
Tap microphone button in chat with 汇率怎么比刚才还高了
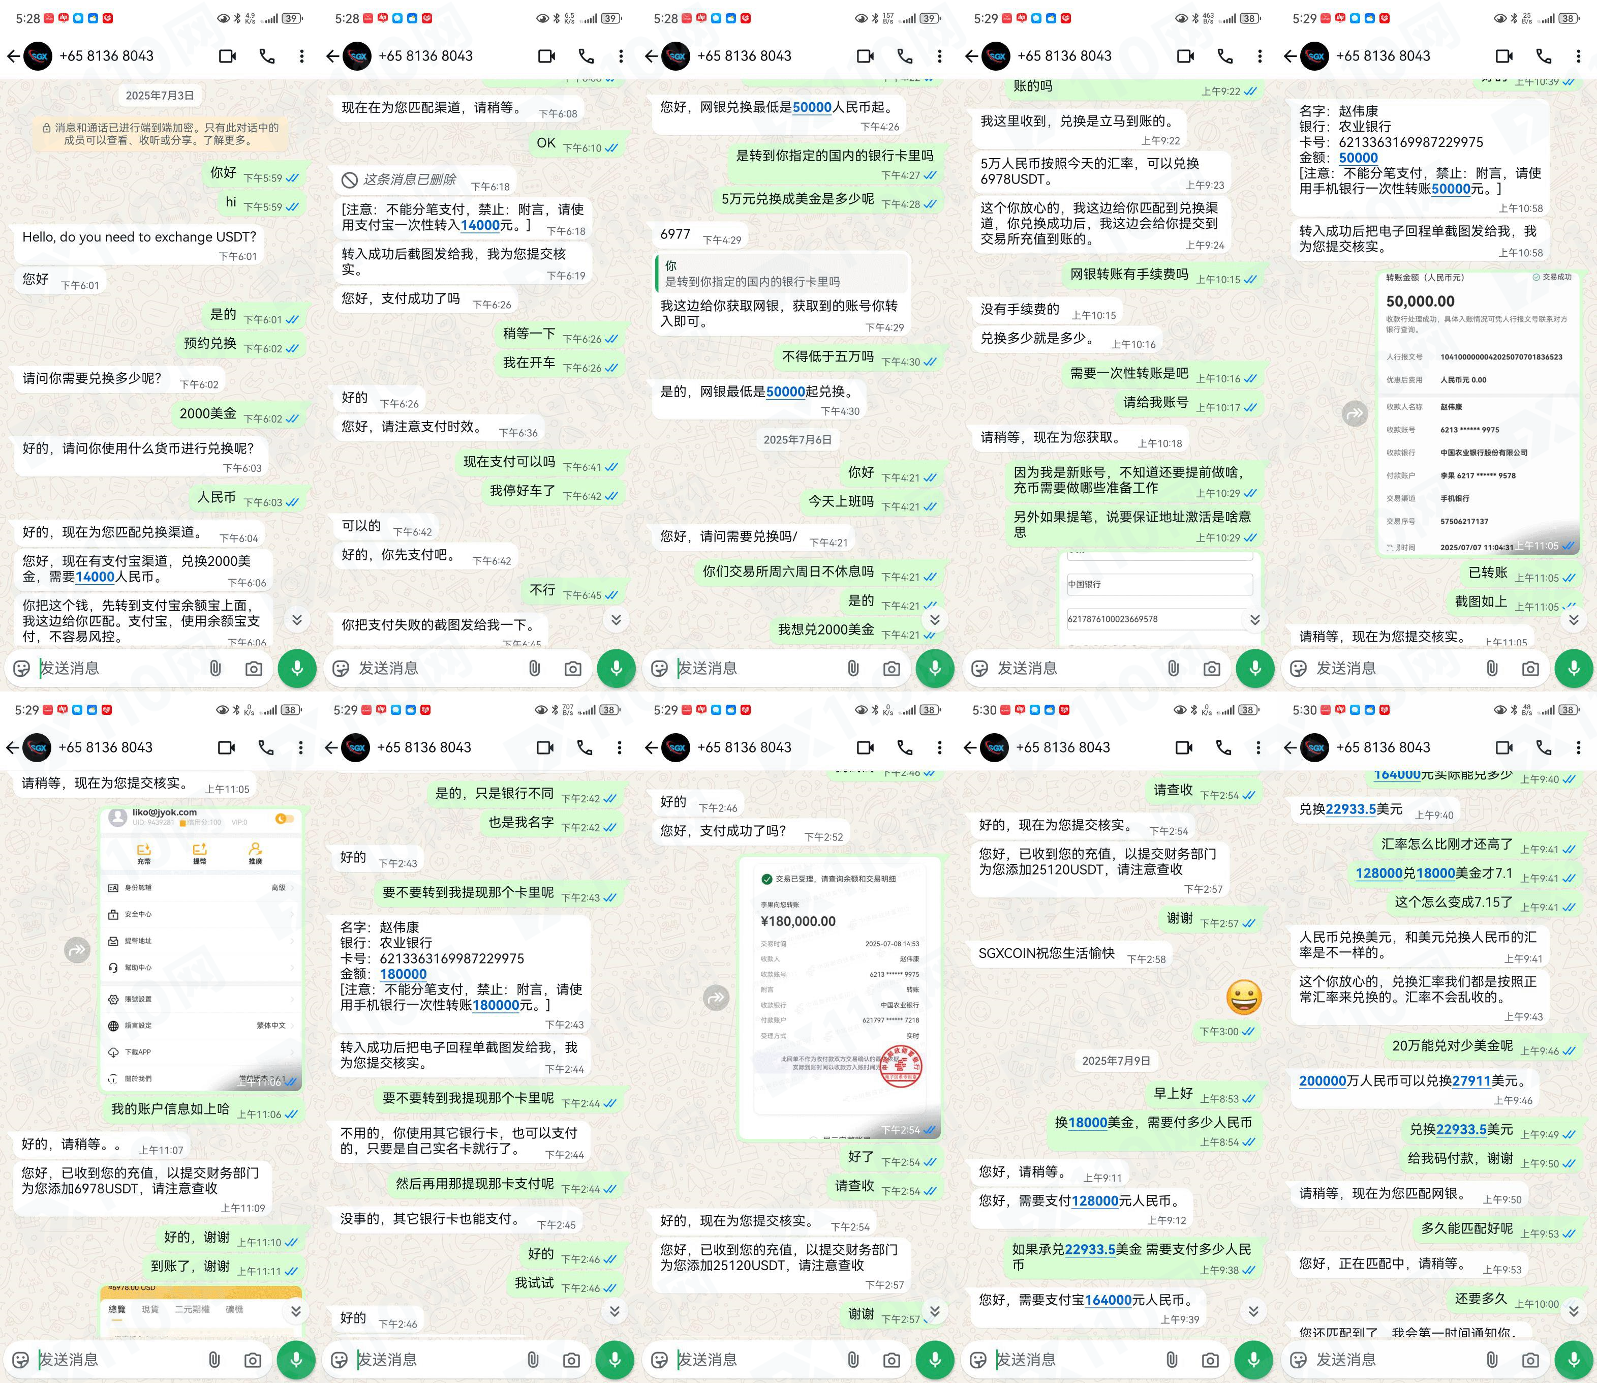[x=1573, y=1360]
